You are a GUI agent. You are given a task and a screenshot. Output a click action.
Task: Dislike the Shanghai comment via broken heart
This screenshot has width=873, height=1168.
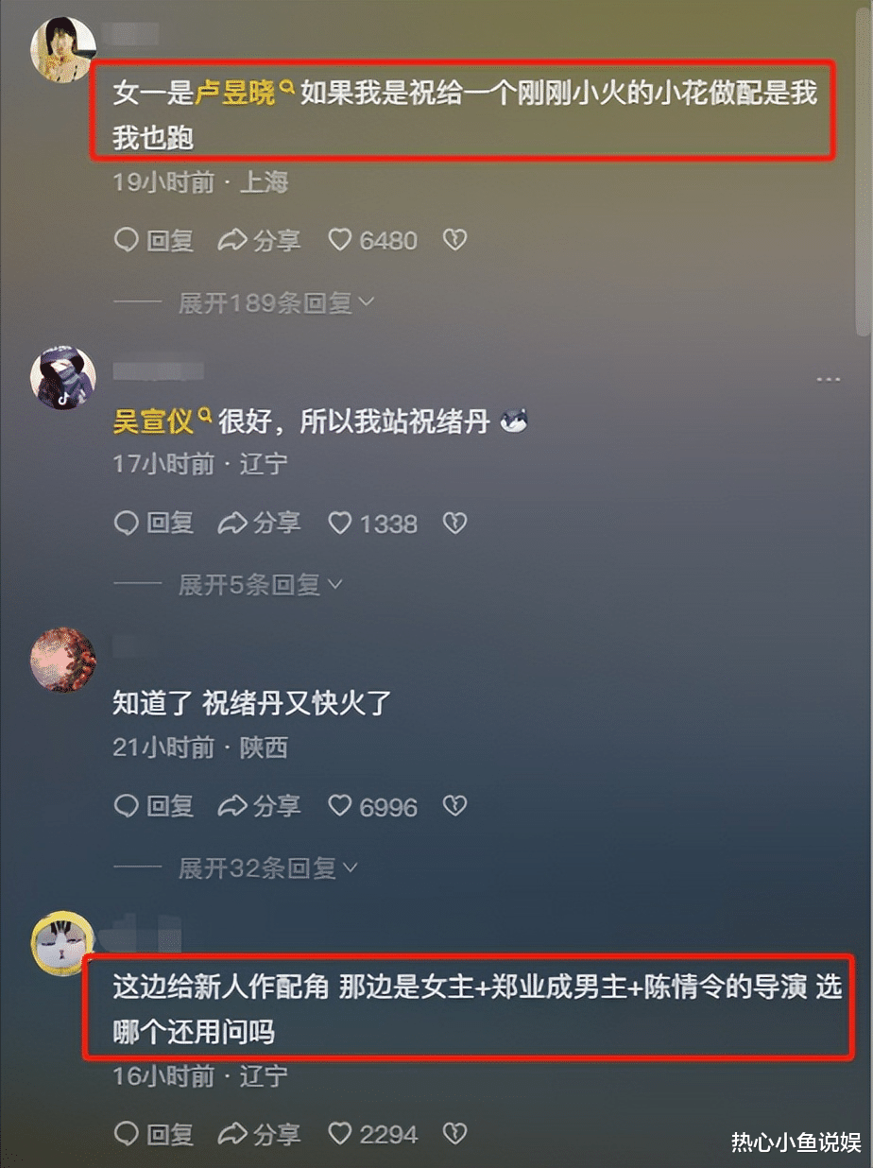coord(455,240)
